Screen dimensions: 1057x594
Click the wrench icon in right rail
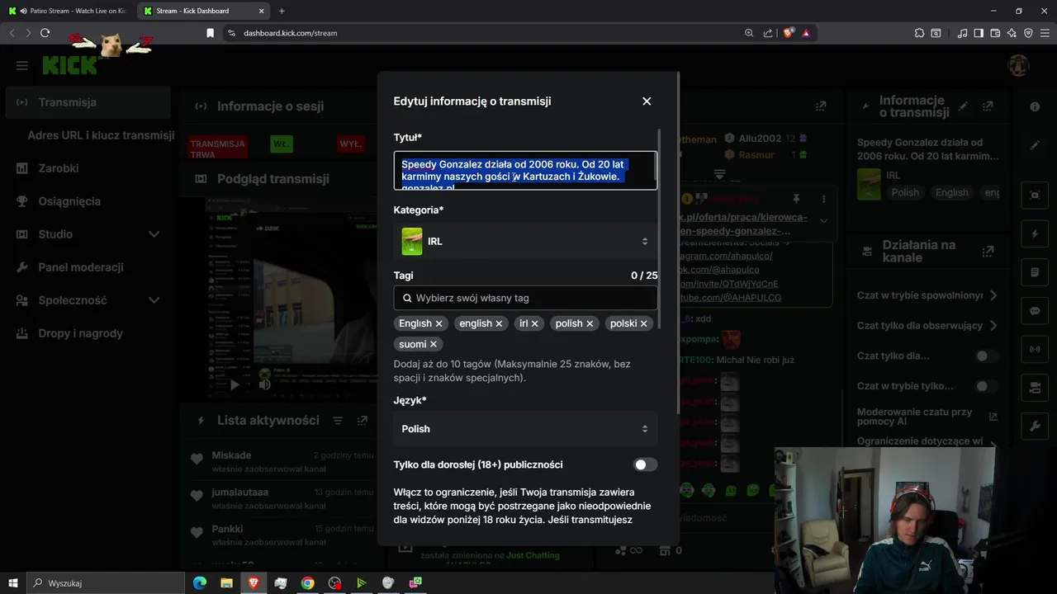[x=1035, y=426]
